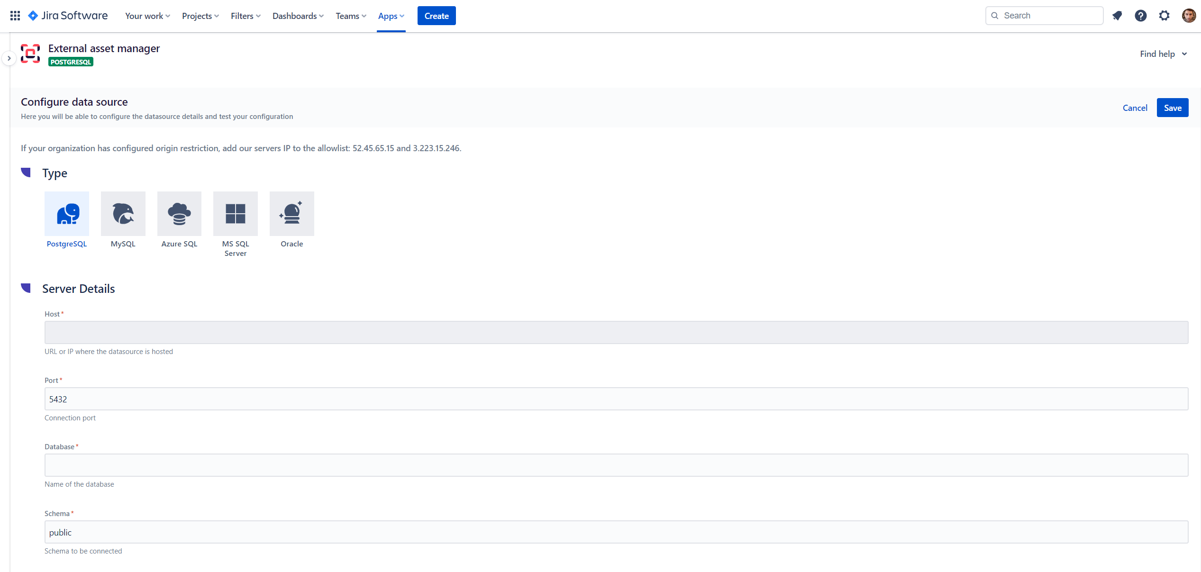Open the user profile avatar
1201x572 pixels.
pos(1189,16)
